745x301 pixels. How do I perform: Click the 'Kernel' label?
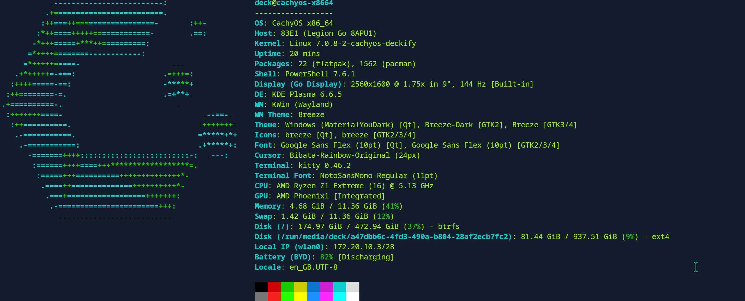click(x=267, y=44)
